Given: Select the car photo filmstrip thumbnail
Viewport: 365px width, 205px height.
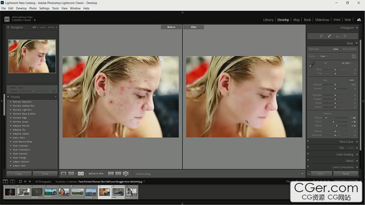Looking at the screenshot, I should click(118, 192).
